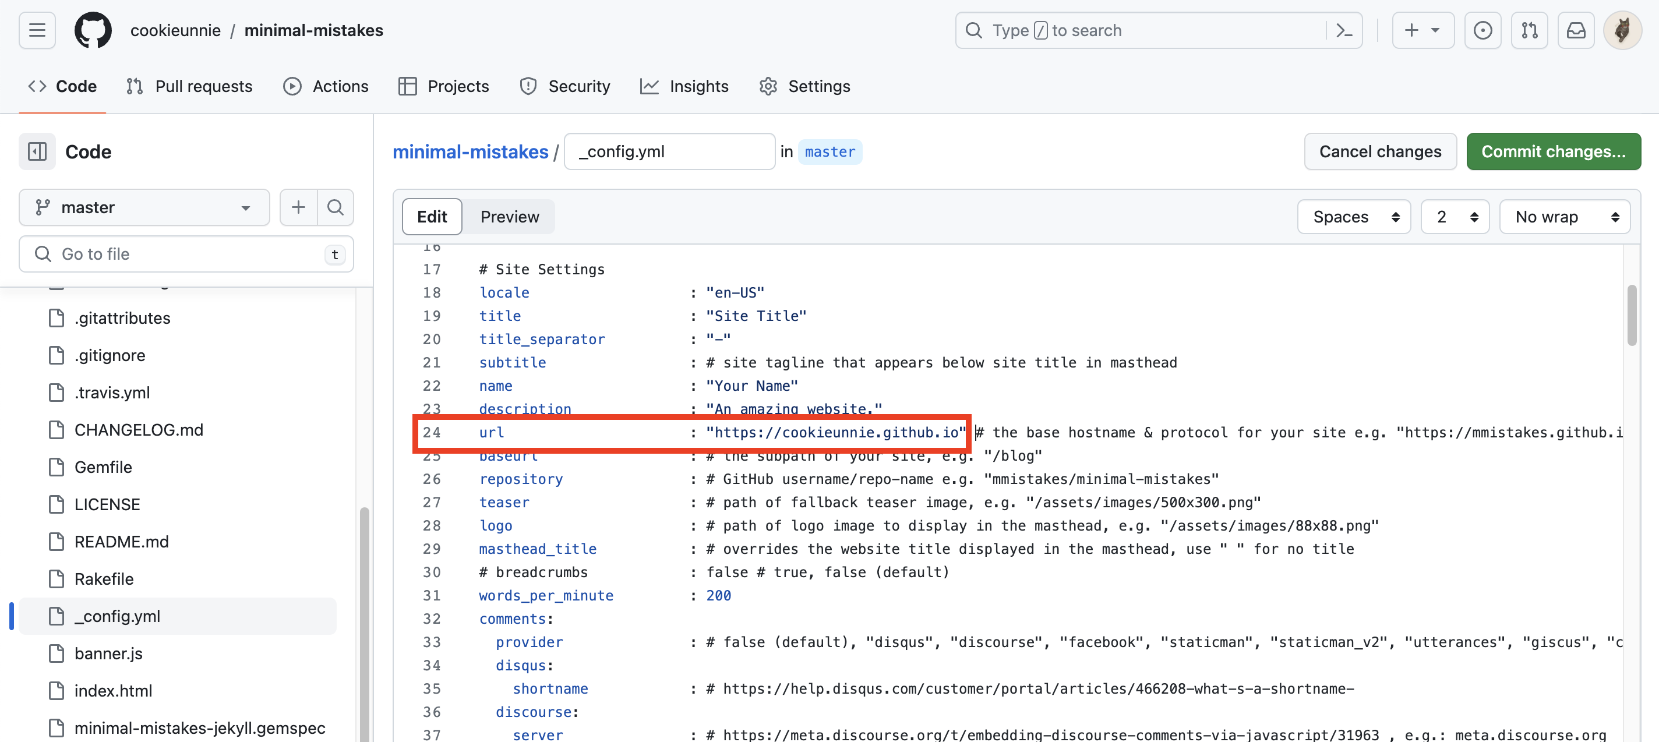Open the hamburger navigation menu
The height and width of the screenshot is (742, 1659).
pos(37,30)
